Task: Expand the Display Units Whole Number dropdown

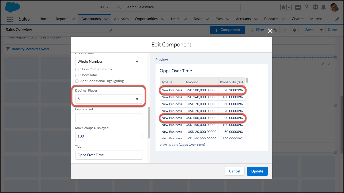Action: click(x=108, y=62)
